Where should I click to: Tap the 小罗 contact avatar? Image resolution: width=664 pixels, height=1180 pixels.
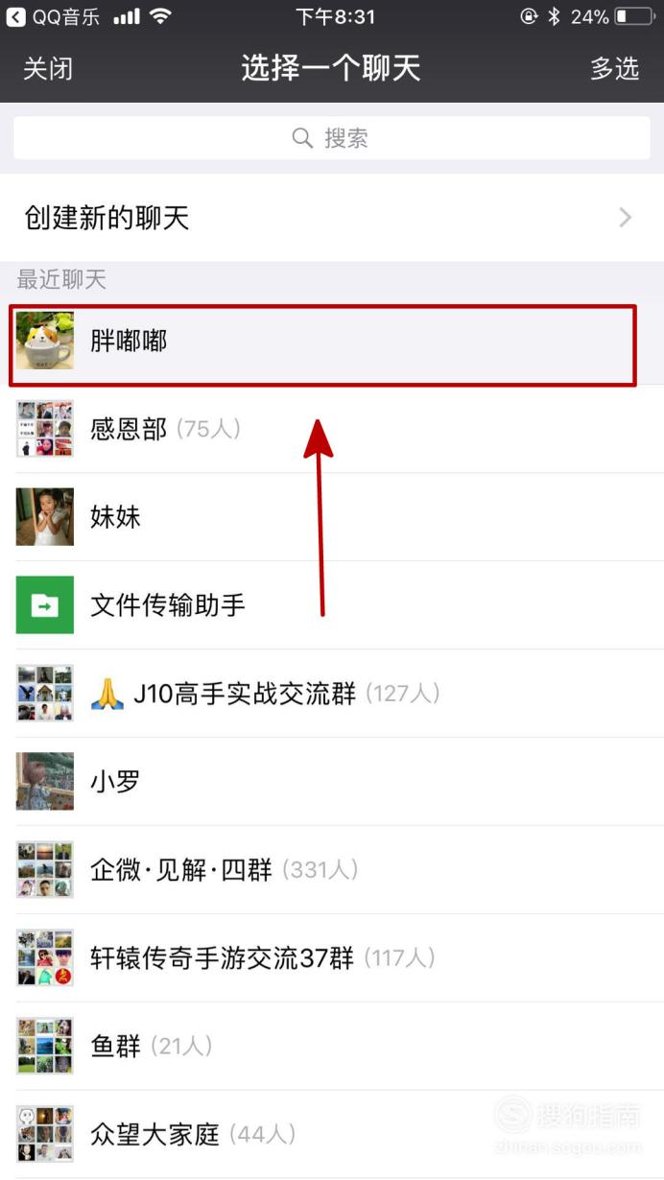pyautogui.click(x=44, y=781)
